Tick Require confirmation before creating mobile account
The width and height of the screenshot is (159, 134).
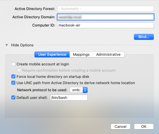click(19, 70)
